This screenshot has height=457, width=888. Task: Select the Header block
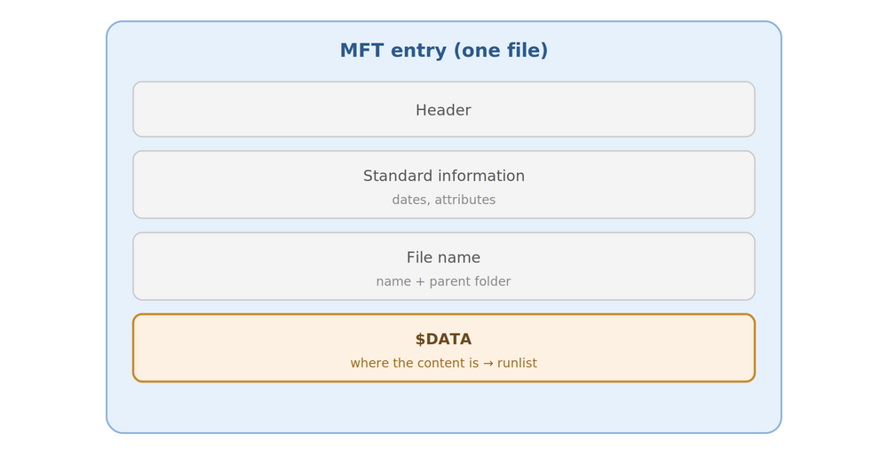coord(444,109)
